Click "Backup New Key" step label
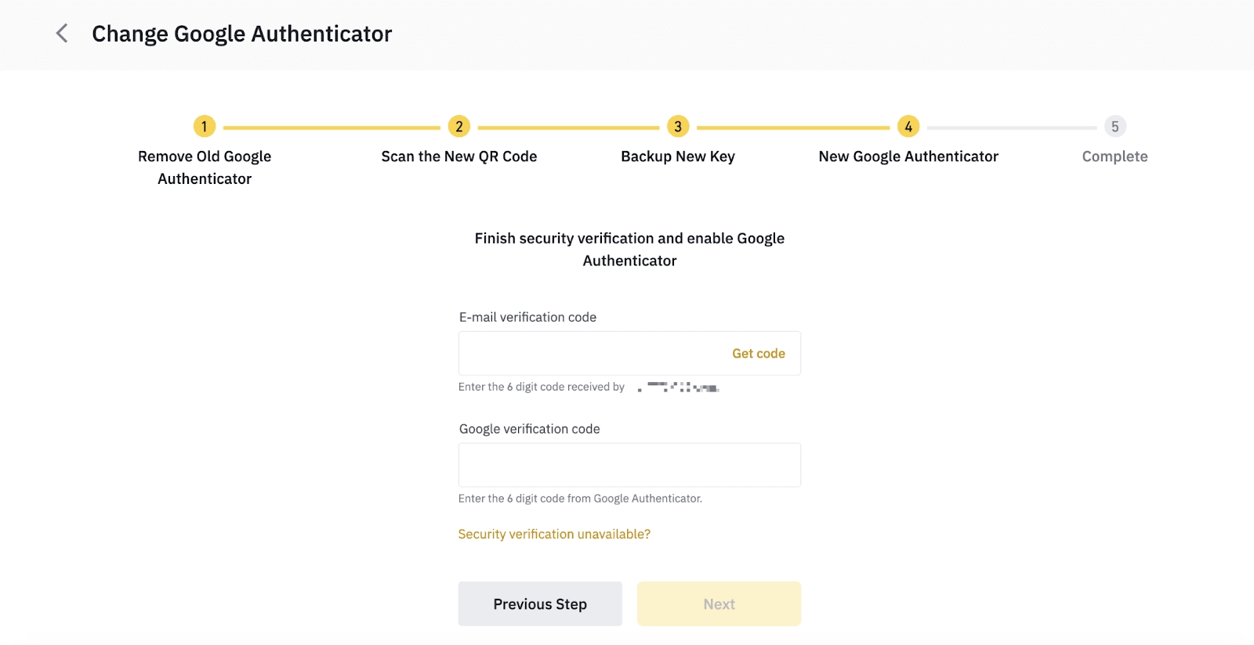The width and height of the screenshot is (1254, 645). pyautogui.click(x=678, y=157)
